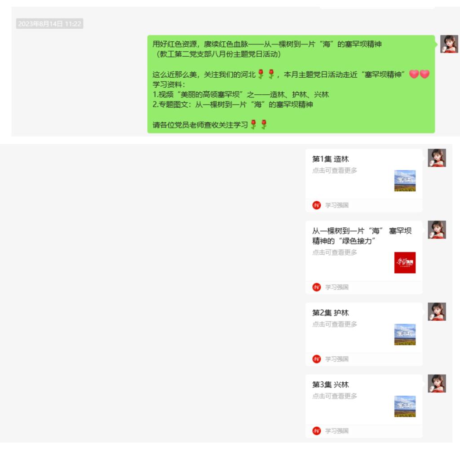Open the 第2集 护林 link title
The height and width of the screenshot is (460, 460).
pyautogui.click(x=331, y=313)
